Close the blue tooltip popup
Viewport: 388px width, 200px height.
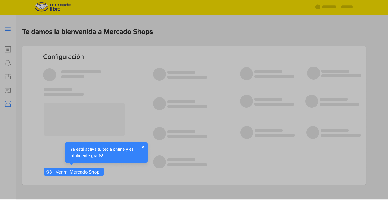[143, 147]
